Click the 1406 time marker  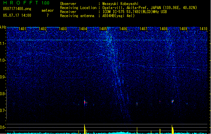coord(123,29)
